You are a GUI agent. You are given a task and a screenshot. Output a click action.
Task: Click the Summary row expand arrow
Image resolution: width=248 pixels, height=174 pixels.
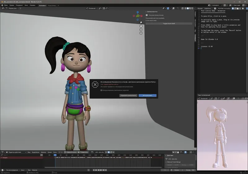tap(1, 158)
